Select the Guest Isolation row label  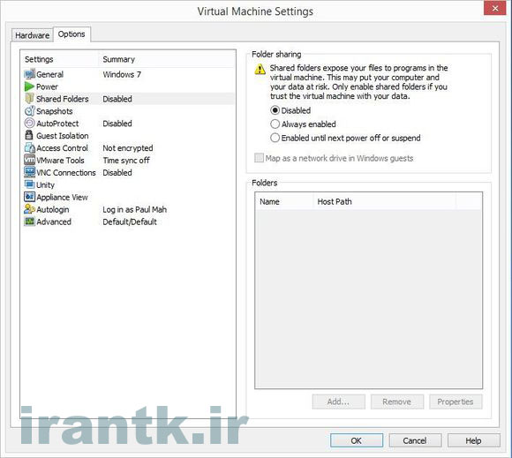(x=63, y=136)
